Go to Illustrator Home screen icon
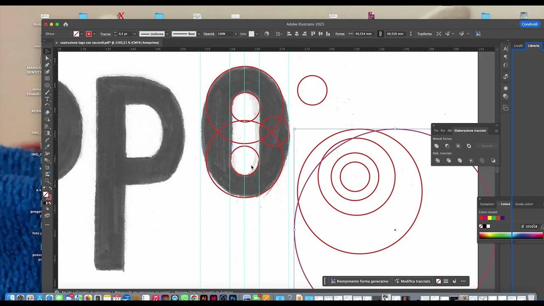The height and width of the screenshot is (306, 544). 65,24
